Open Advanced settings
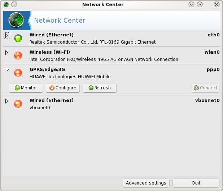This screenshot has height=191, width=223. click(146, 183)
